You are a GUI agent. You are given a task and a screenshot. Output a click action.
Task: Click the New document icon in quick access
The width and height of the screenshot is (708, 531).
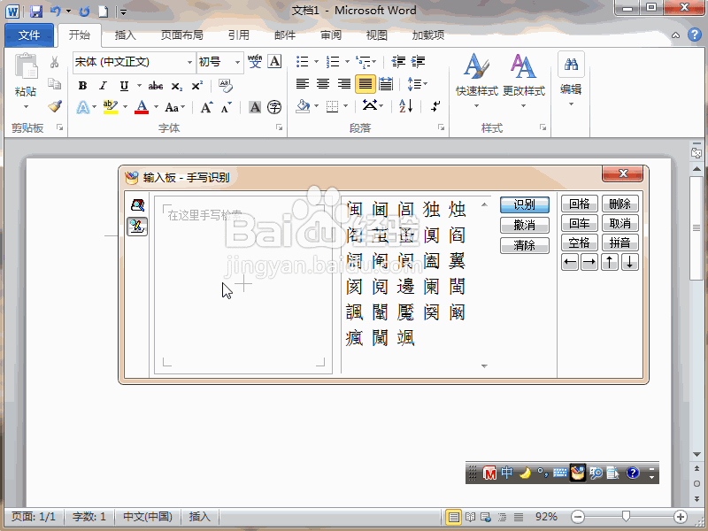click(104, 11)
